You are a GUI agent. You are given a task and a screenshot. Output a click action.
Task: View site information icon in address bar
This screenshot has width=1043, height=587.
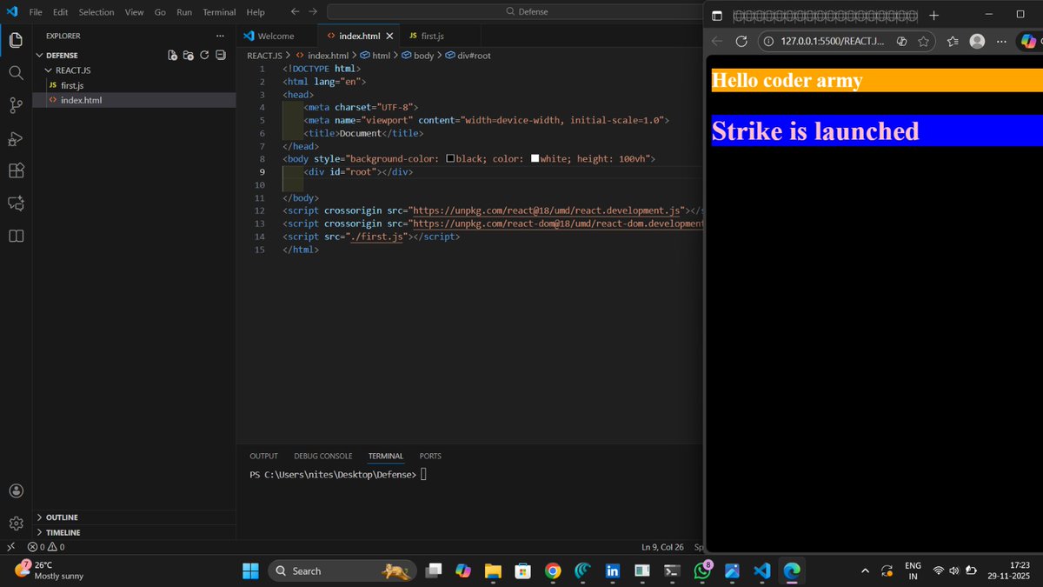pyautogui.click(x=769, y=41)
